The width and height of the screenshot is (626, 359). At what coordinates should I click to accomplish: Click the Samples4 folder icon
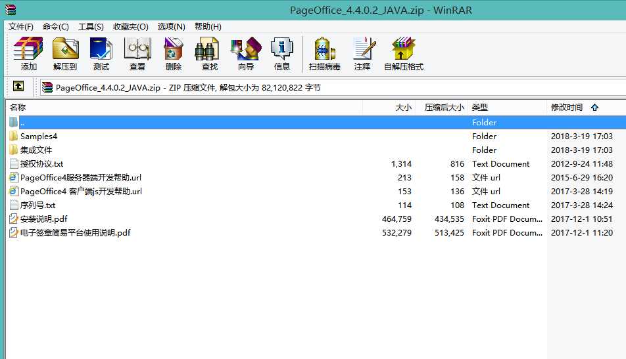(14, 136)
